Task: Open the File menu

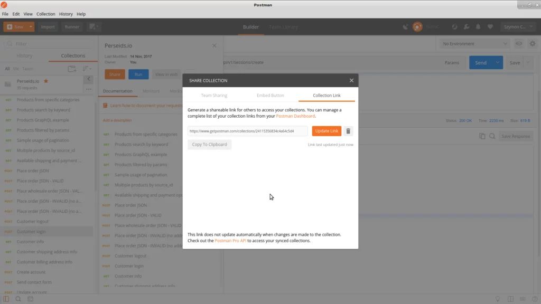Action: click(5, 14)
